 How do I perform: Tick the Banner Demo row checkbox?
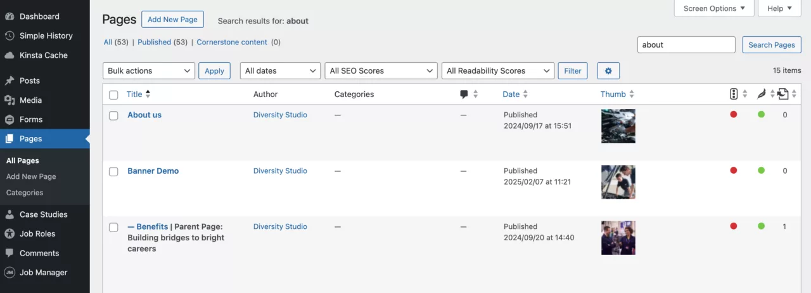(x=113, y=172)
